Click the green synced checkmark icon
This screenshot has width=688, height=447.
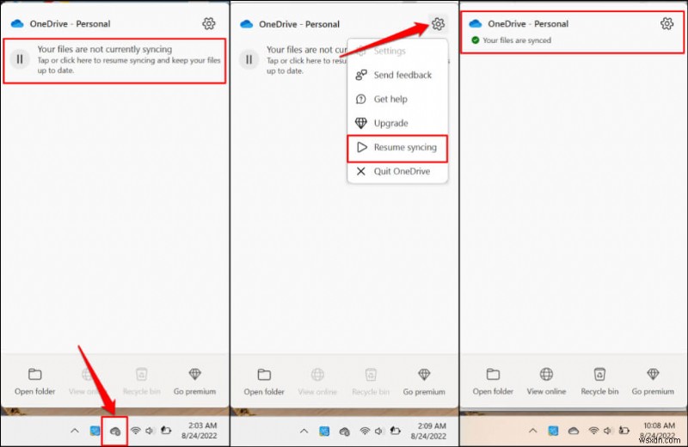[475, 40]
